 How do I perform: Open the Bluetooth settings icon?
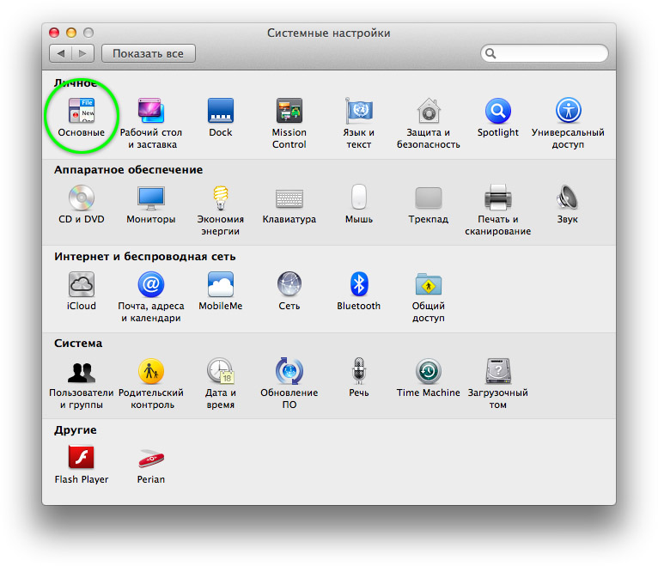pyautogui.click(x=359, y=285)
